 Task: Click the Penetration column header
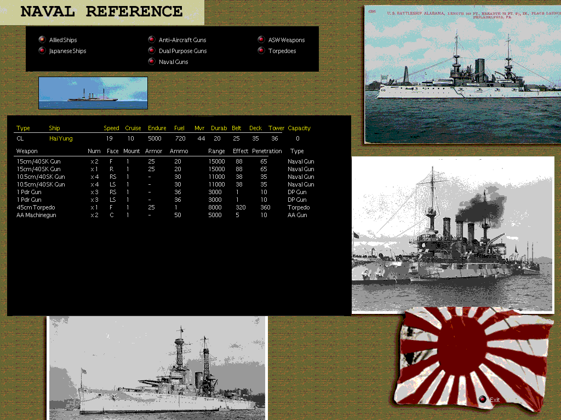(267, 151)
